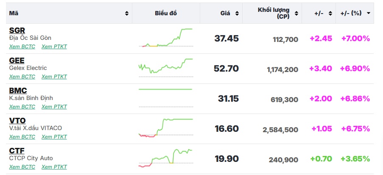View Xem PTKT for CTCP City Auto
383x175 pixels.
point(54,167)
